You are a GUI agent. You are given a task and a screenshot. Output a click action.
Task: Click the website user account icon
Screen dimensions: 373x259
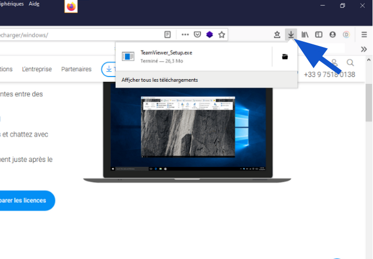pos(334,63)
